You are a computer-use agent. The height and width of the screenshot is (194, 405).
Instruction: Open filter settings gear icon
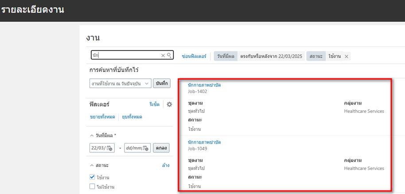pos(169,105)
